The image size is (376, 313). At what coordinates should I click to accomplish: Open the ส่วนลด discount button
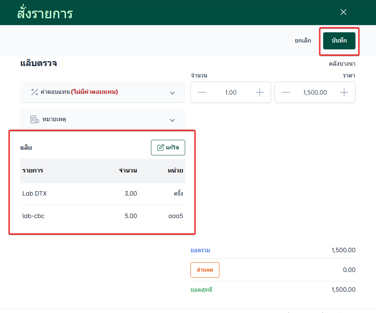point(205,270)
